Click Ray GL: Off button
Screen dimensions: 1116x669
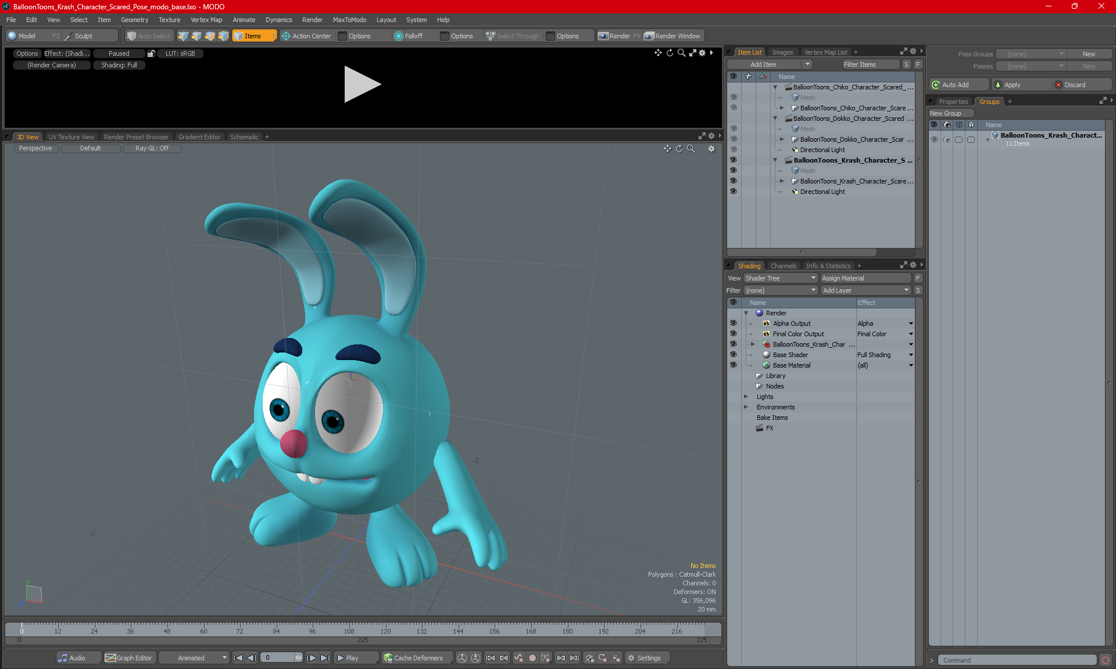pos(152,149)
